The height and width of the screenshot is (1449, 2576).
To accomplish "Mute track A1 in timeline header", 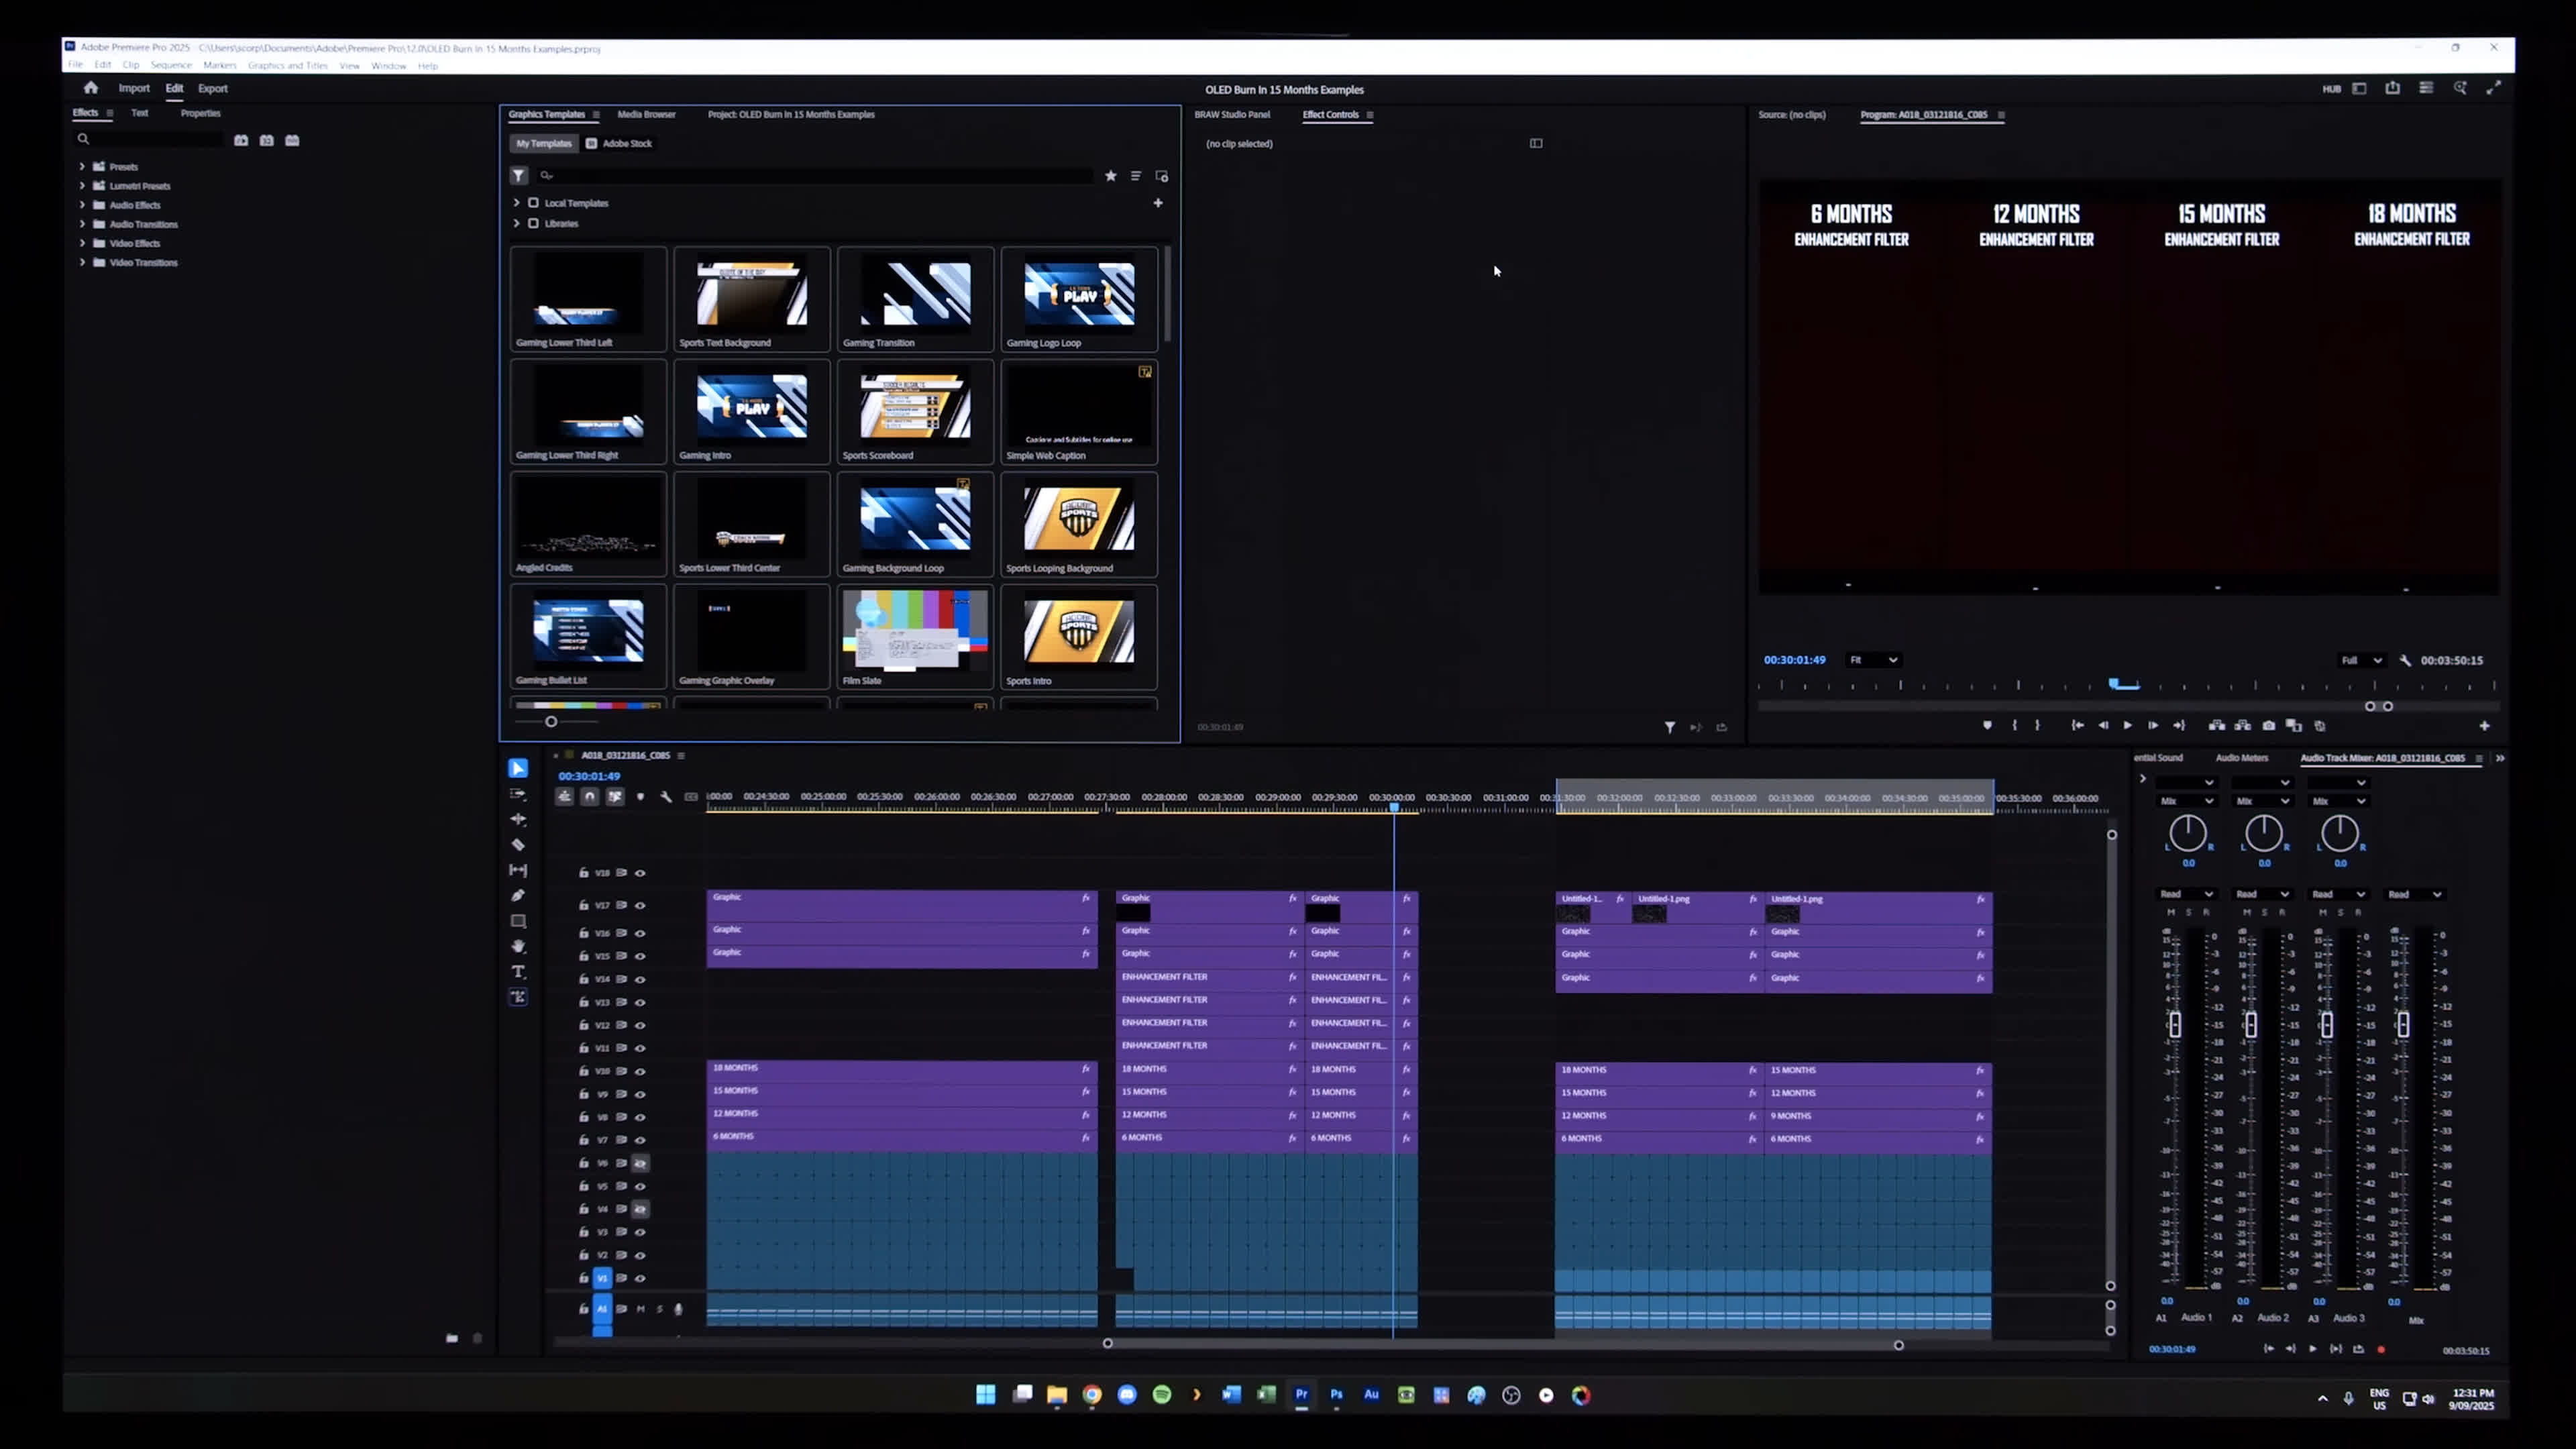I will point(641,1309).
